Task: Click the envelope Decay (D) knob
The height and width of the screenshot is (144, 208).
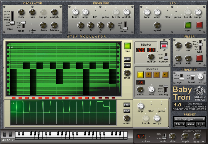Action: point(91,25)
